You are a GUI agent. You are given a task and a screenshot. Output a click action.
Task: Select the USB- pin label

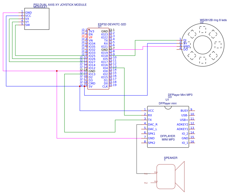pyautogui.click(x=185, y=115)
